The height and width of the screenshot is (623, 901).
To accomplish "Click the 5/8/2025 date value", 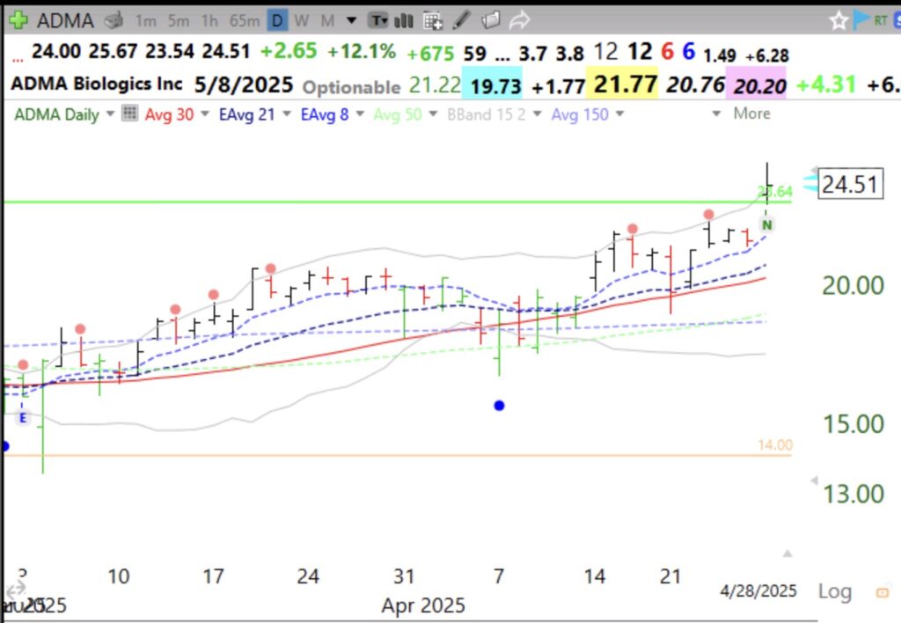I will [244, 85].
